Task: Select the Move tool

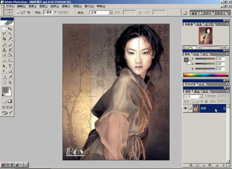Action: (10, 29)
